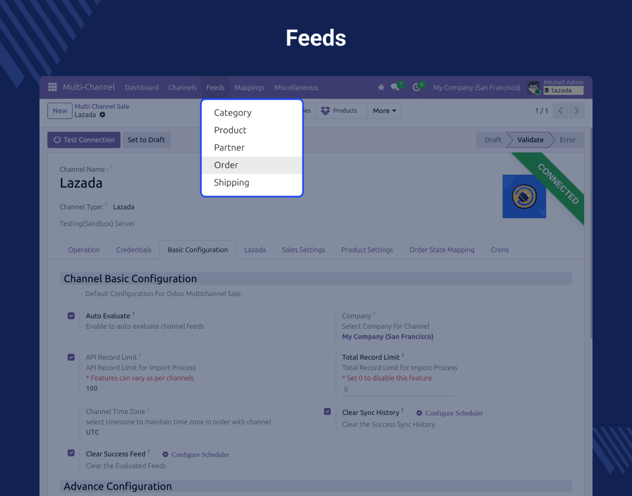632x496 pixels.
Task: Select Partner in Feeds dropdown
Action: (x=252, y=148)
